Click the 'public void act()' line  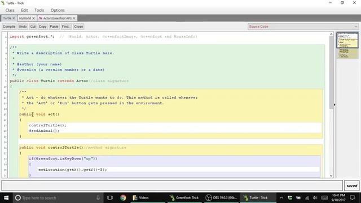point(39,114)
